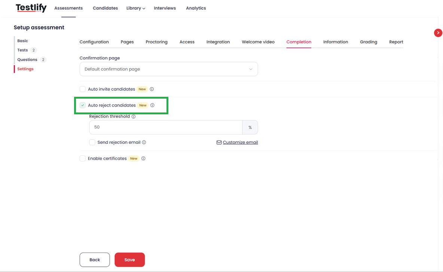Click the New badge on Auto invite candidates
This screenshot has height=272, width=443.
tap(142, 89)
